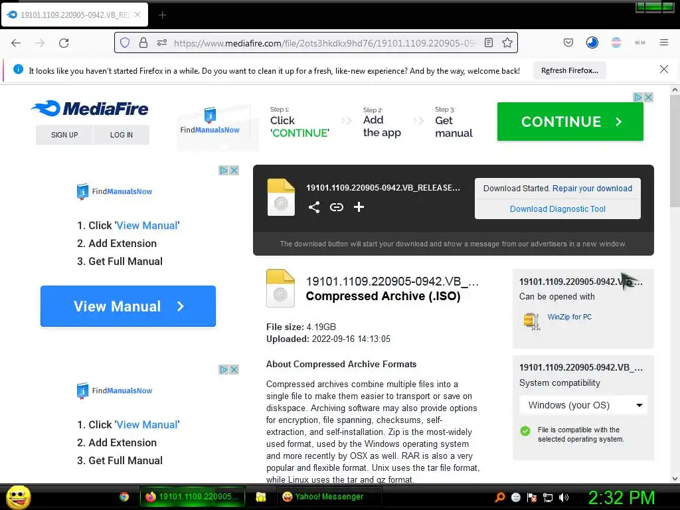Reload the MediaFire page
Viewport: 680px width, 510px height.
click(x=64, y=43)
